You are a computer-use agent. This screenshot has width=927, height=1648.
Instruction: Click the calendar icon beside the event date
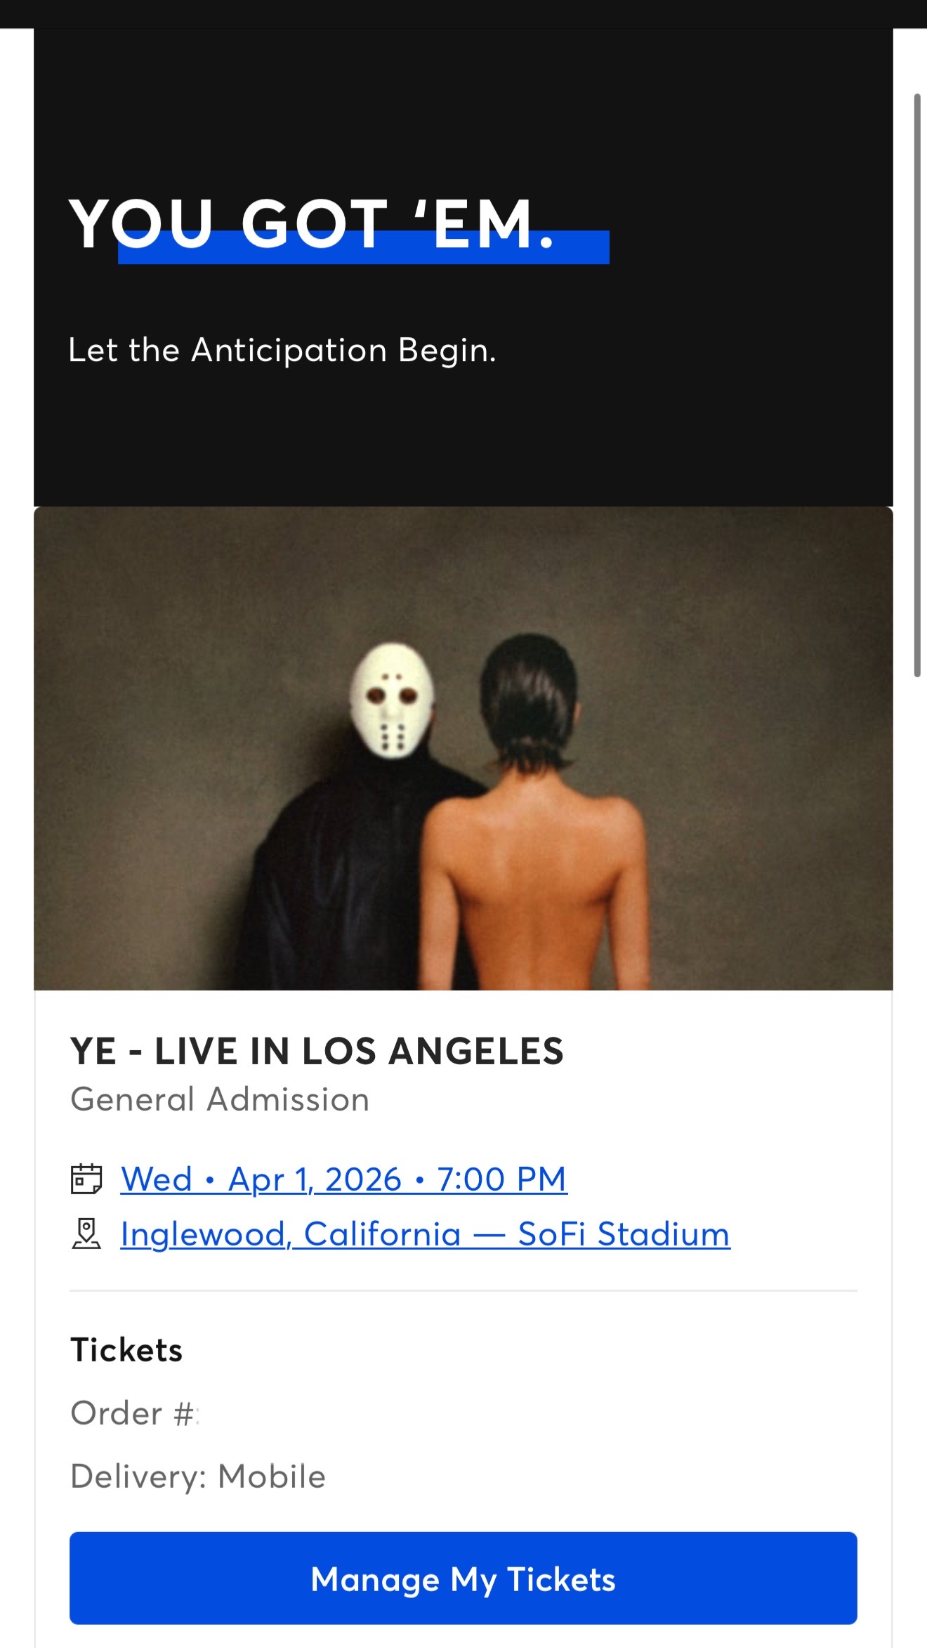86,1179
